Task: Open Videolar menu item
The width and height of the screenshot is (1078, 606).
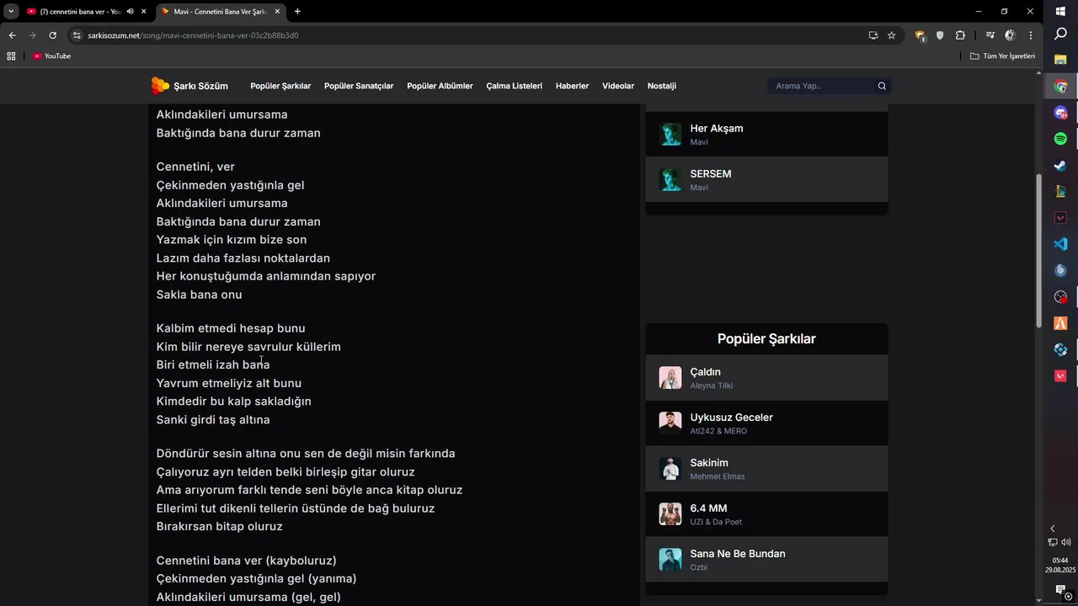Action: tap(618, 86)
